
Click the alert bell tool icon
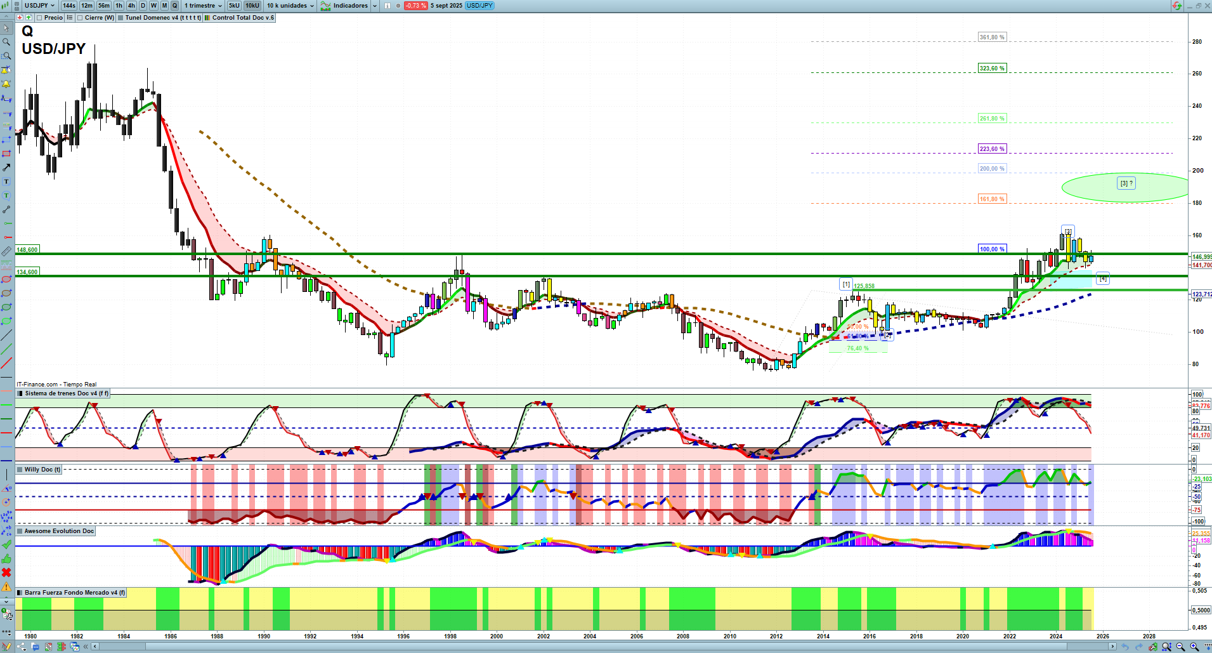point(6,84)
